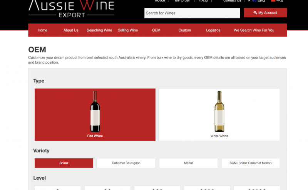Open Searching Wine in the navigation
The height and width of the screenshot is (190, 308).
coord(99,30)
